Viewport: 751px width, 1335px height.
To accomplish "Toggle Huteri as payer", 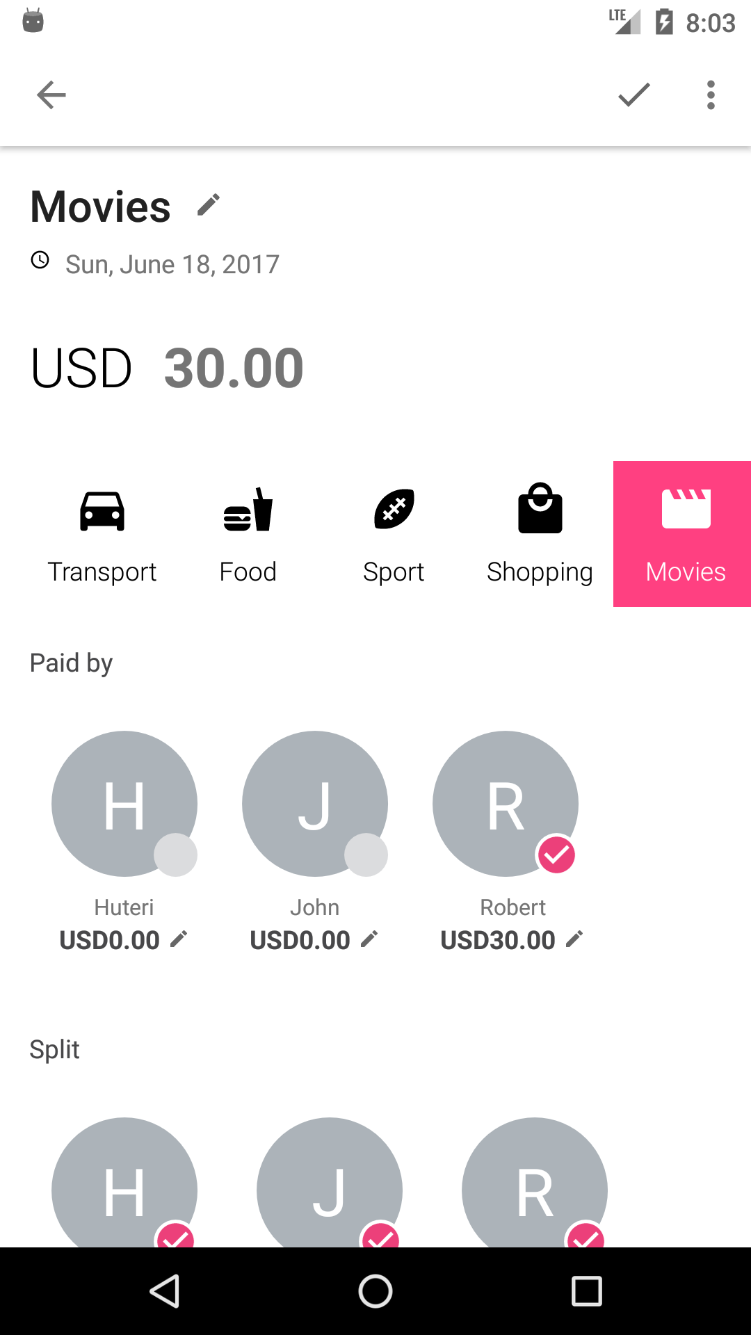I will tap(124, 804).
